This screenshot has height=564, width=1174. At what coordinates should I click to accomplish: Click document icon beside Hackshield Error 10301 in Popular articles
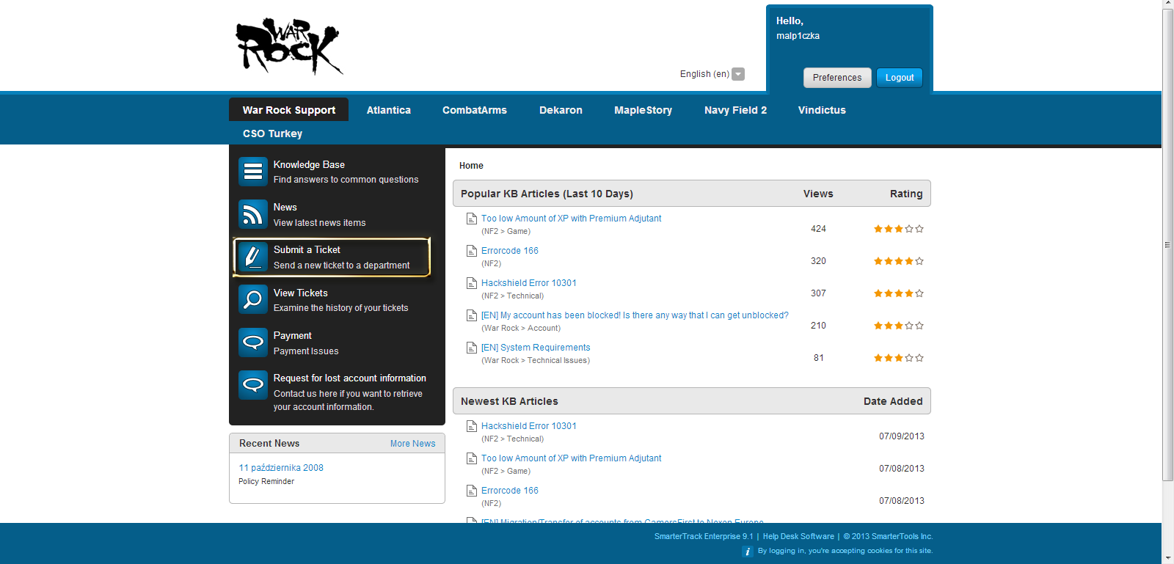472,283
